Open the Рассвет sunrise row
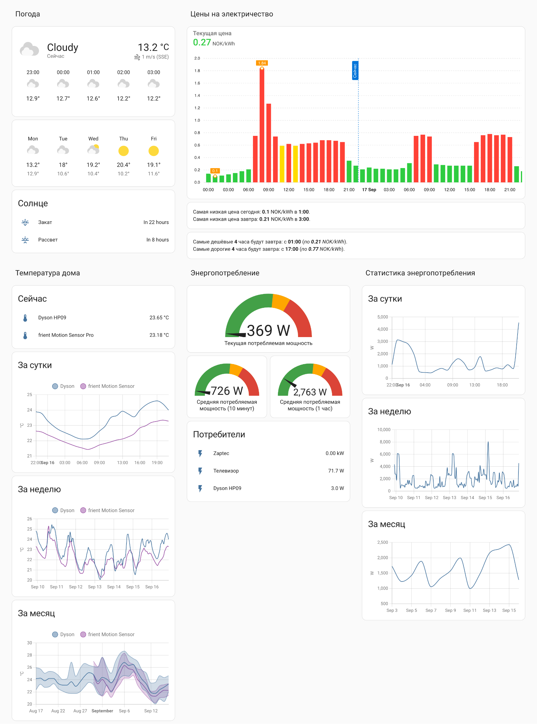This screenshot has height=724, width=537. click(93, 240)
